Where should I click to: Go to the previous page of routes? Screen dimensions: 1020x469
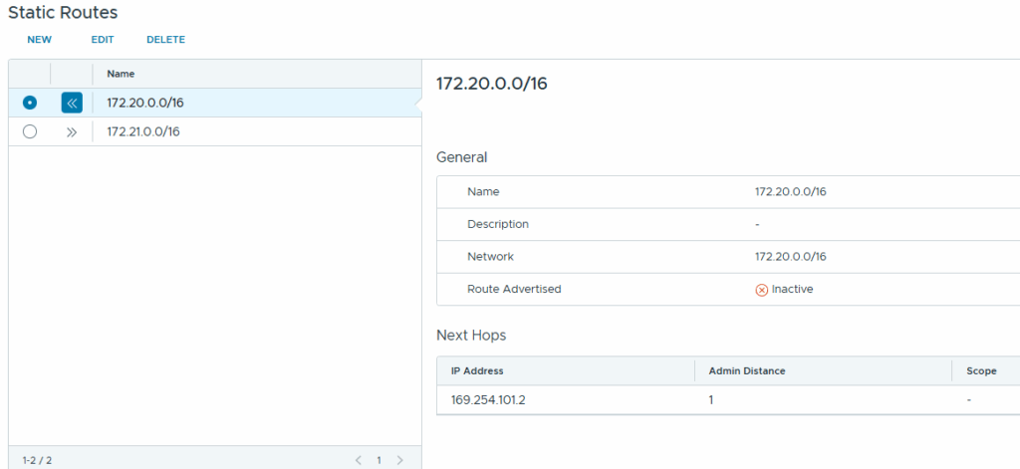[360, 460]
